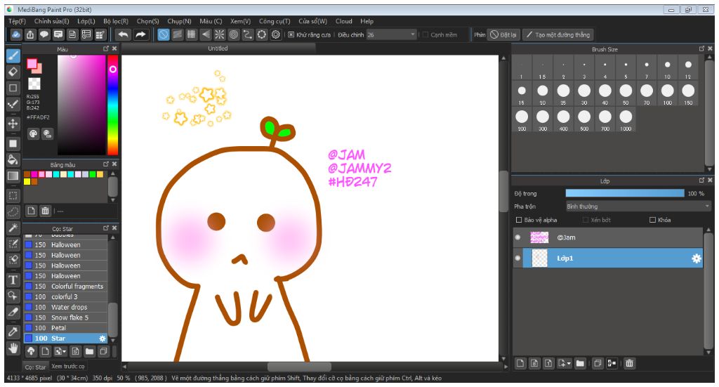Click the canvas horizontal scrollbar
The width and height of the screenshot is (719, 387).
click(x=299, y=367)
